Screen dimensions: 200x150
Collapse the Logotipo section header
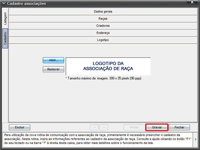click(103, 40)
